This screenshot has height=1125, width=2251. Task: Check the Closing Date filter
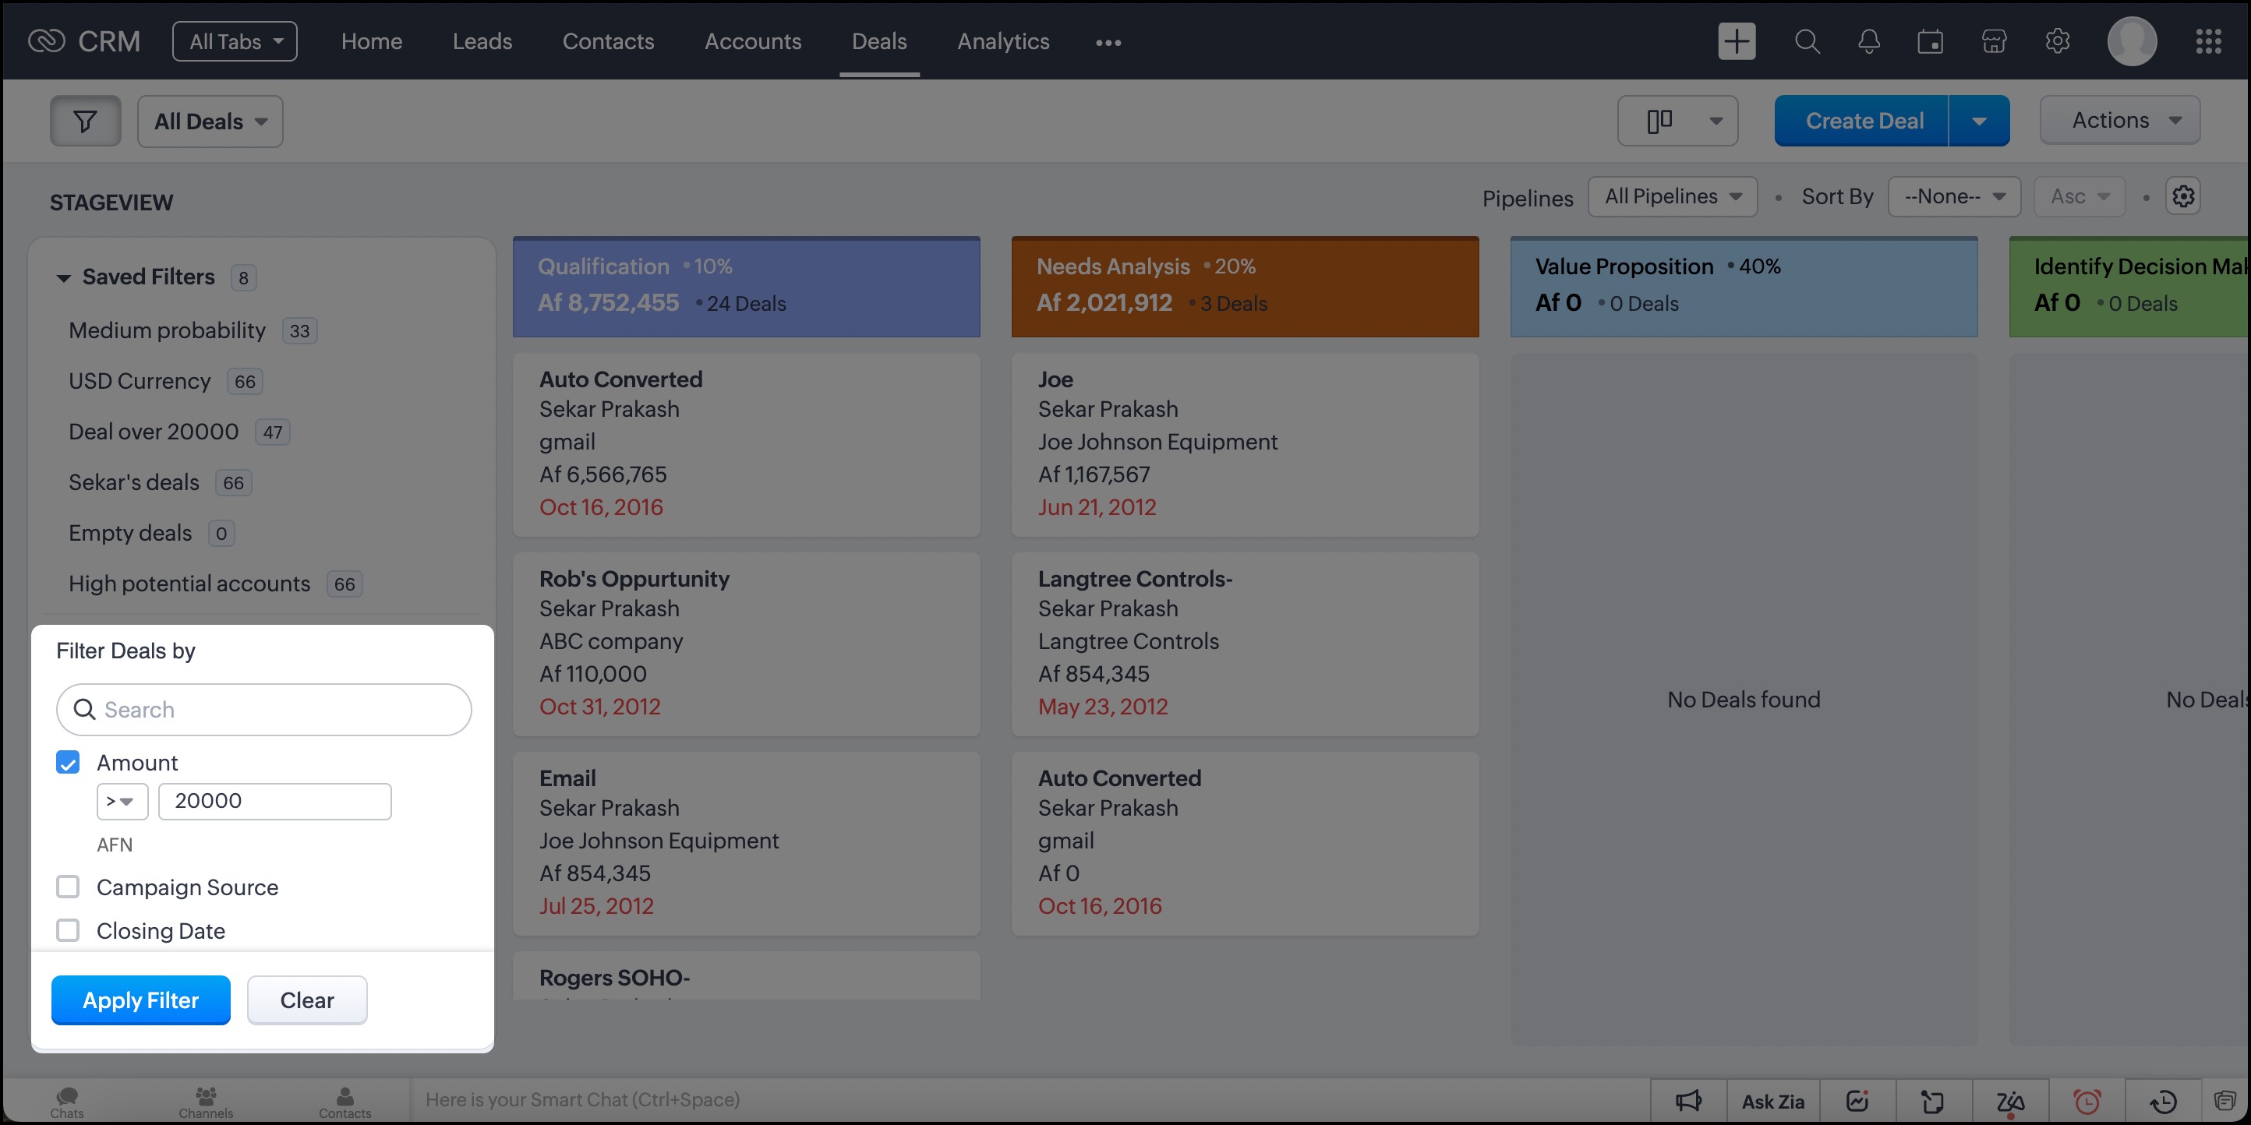click(68, 930)
